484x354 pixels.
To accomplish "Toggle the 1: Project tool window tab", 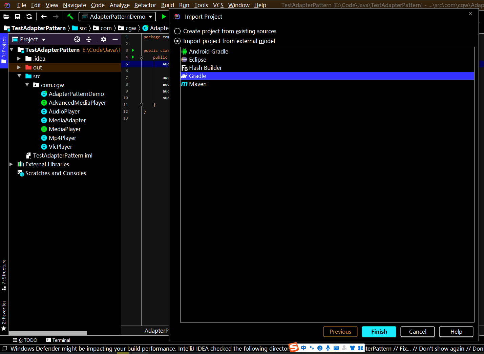I will [x=4, y=50].
